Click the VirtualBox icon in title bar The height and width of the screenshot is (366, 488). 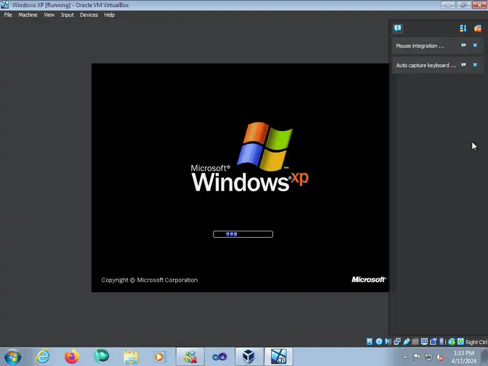(x=5, y=5)
